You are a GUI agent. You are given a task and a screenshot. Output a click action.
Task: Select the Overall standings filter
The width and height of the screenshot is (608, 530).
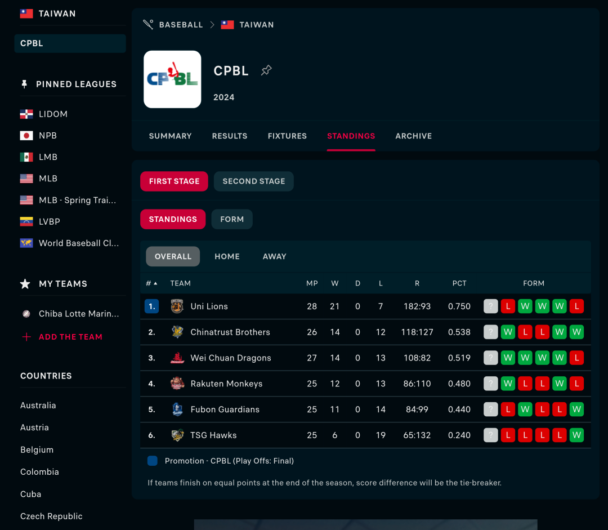pyautogui.click(x=173, y=256)
